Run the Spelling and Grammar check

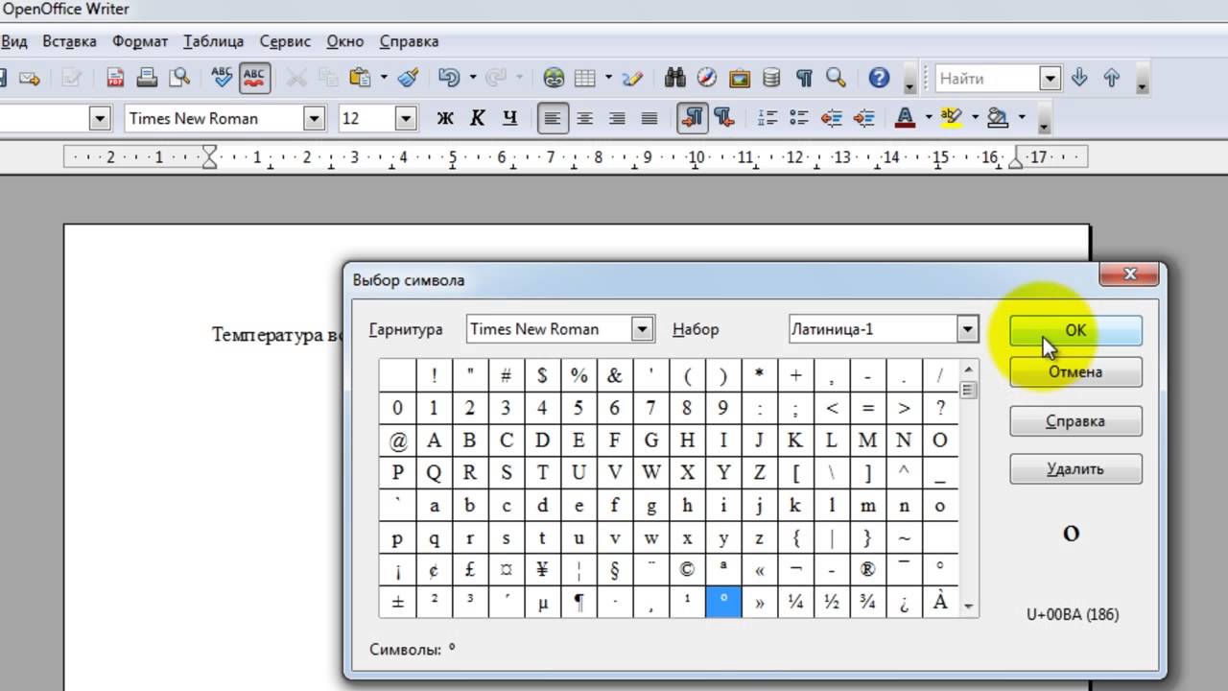pos(222,78)
